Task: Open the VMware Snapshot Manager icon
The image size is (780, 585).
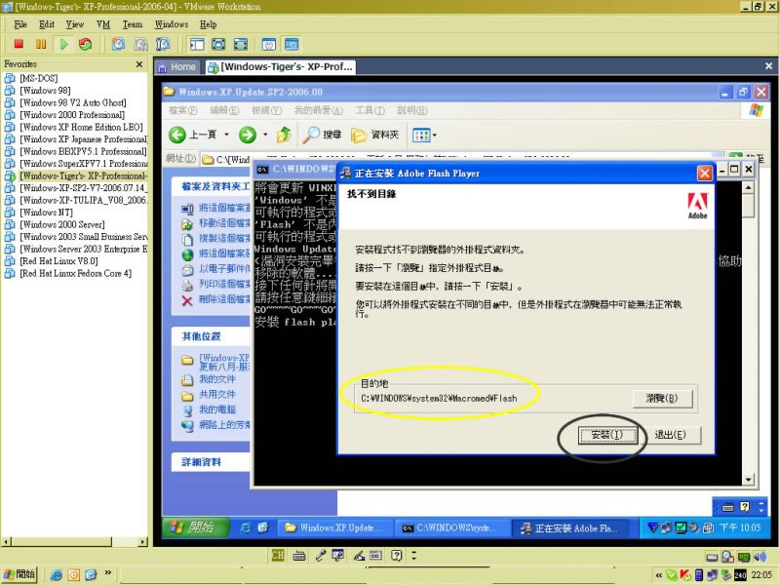Action: (163, 44)
